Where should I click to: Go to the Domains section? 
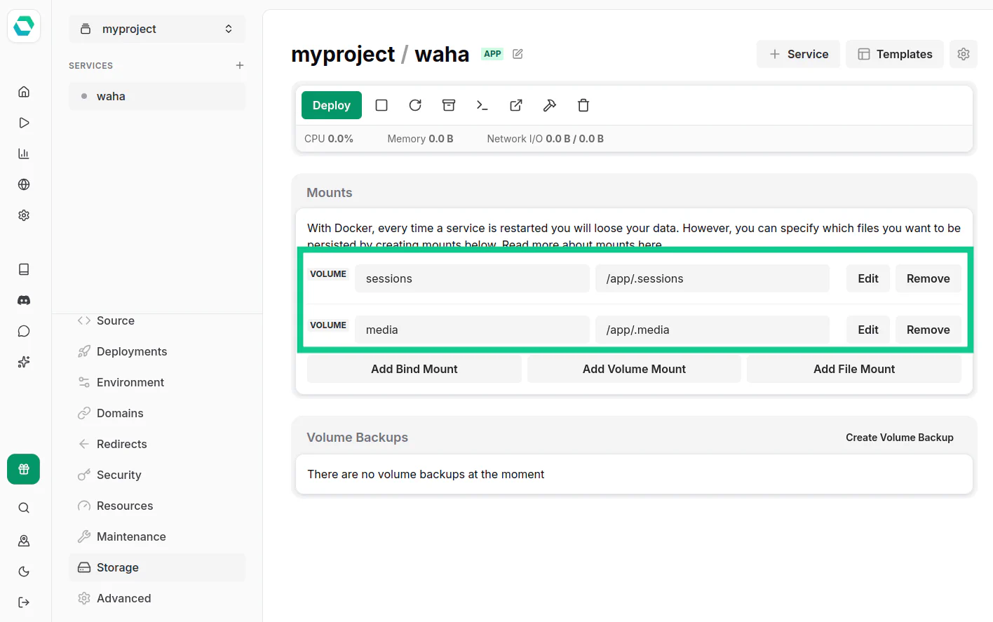120,413
